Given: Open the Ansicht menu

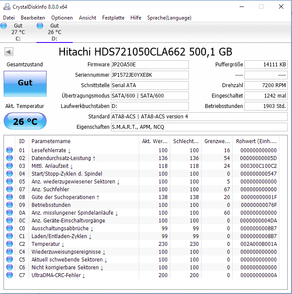Looking at the screenshot, I should pyautogui.click(x=87, y=18).
